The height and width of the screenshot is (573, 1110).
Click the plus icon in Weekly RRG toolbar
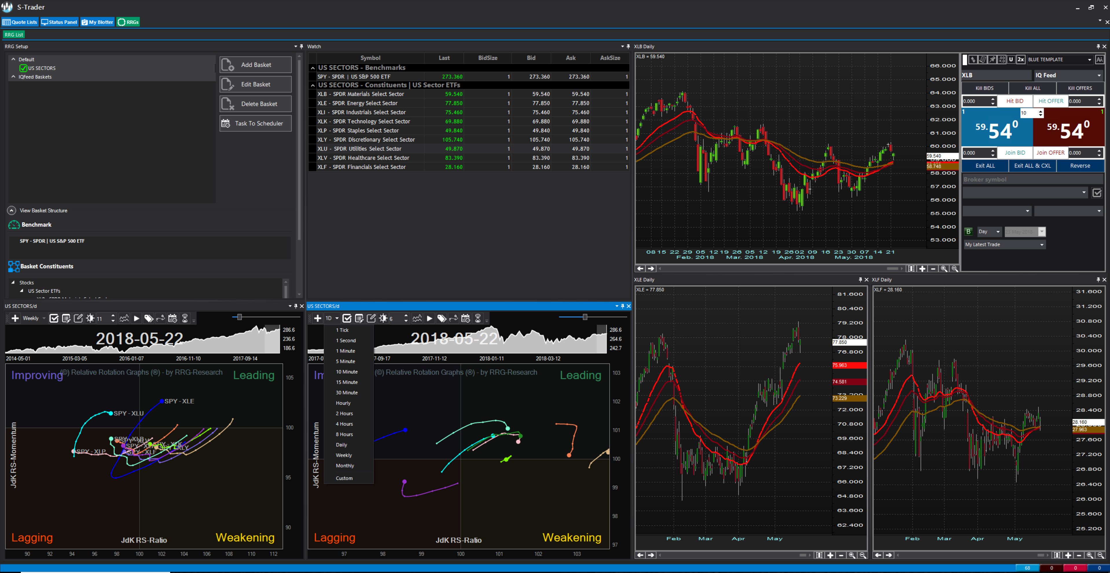[15, 318]
